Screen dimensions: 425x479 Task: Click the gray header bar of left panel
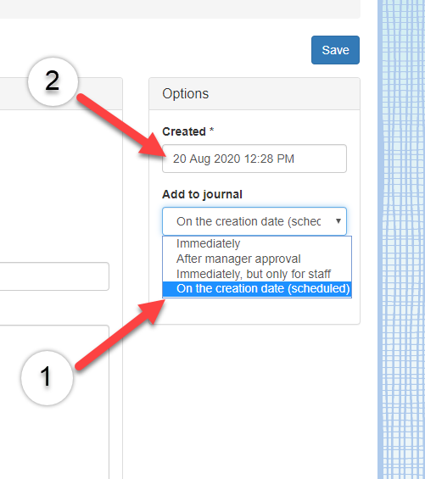pos(61,93)
